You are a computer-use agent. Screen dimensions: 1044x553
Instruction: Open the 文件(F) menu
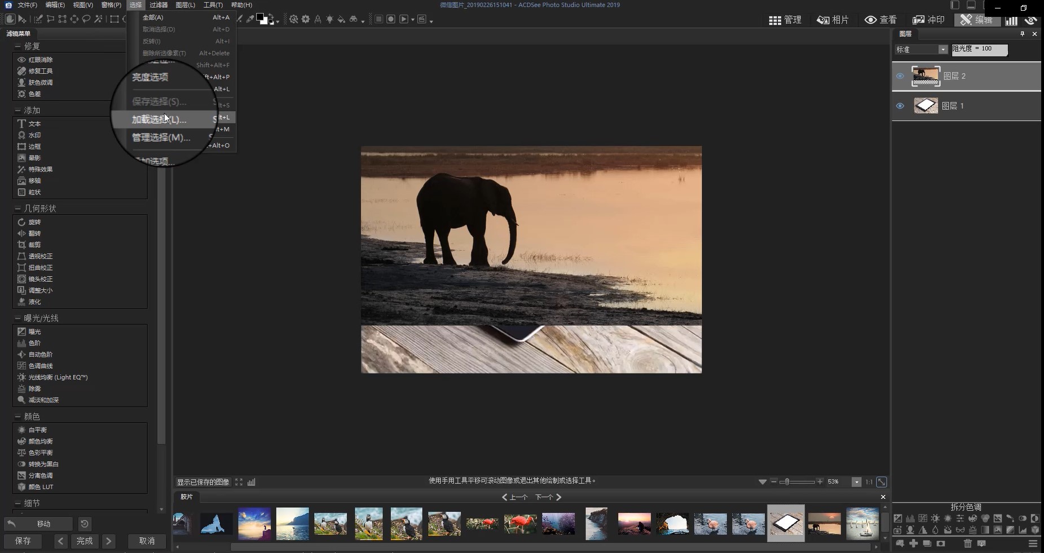point(27,5)
